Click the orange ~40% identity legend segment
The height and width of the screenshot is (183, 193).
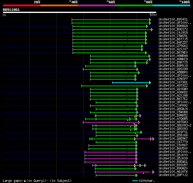[x=59, y=5]
